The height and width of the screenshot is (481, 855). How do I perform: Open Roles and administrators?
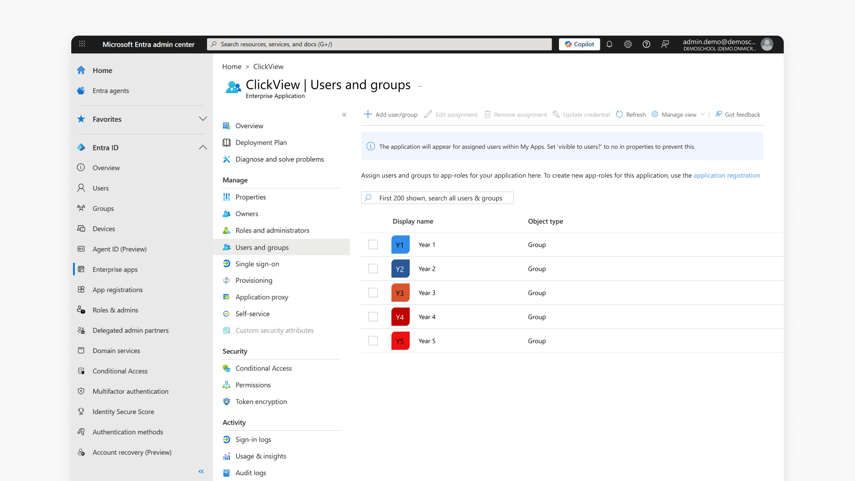pyautogui.click(x=272, y=230)
